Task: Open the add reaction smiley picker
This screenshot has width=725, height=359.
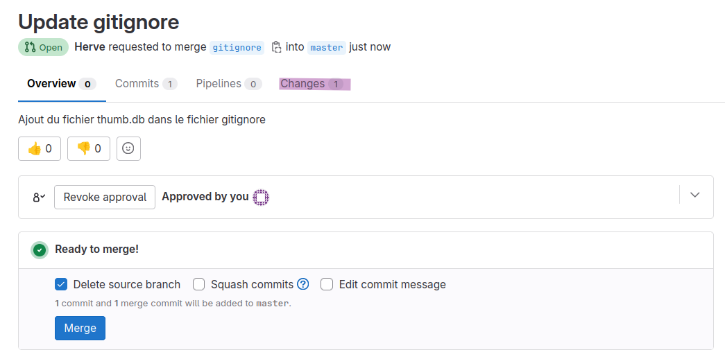Action: [128, 148]
